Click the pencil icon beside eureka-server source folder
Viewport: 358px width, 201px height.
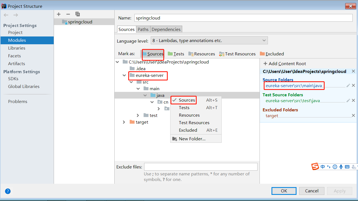click(x=348, y=85)
